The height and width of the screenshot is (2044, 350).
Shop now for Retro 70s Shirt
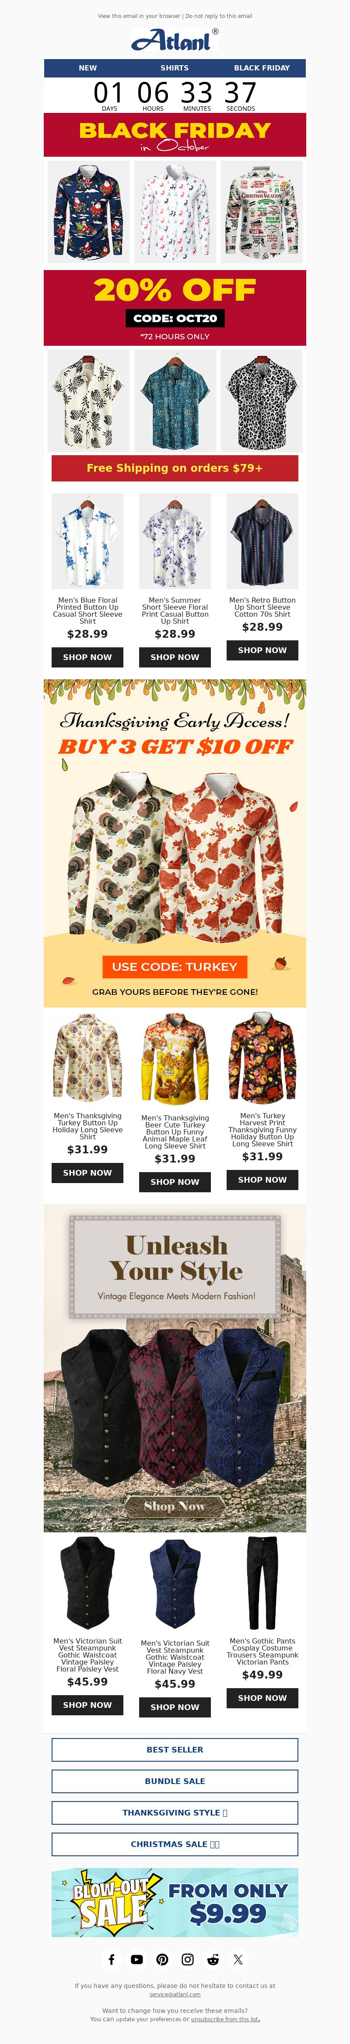coord(262,650)
